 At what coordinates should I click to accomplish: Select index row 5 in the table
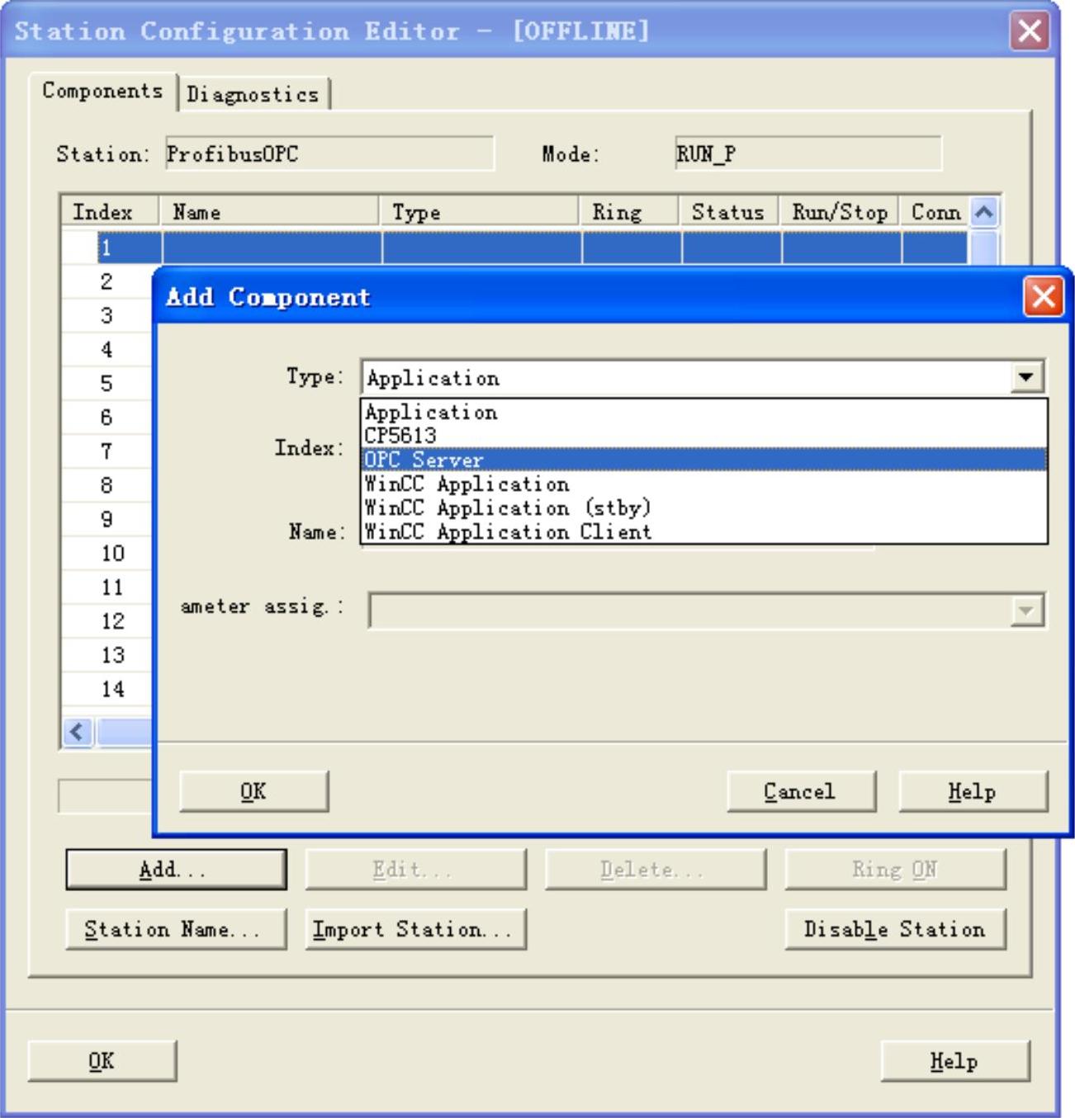[107, 384]
